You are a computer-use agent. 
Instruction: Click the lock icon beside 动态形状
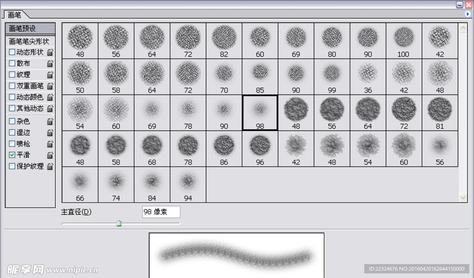[x=50, y=52]
